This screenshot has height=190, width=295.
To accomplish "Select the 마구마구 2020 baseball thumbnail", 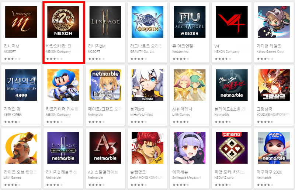I will [274, 148].
